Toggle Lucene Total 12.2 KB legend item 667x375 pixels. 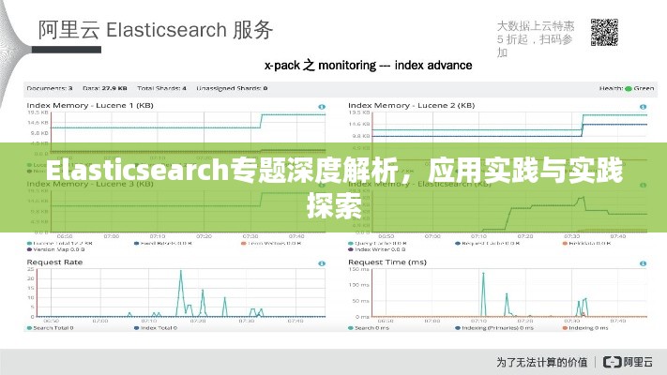click(x=59, y=243)
